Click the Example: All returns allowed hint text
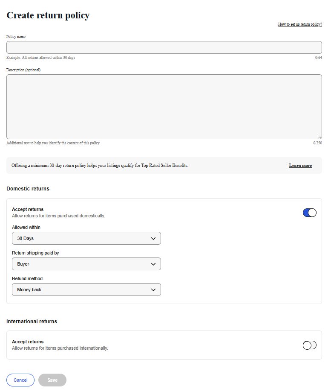The height and width of the screenshot is (392, 328). pos(40,58)
